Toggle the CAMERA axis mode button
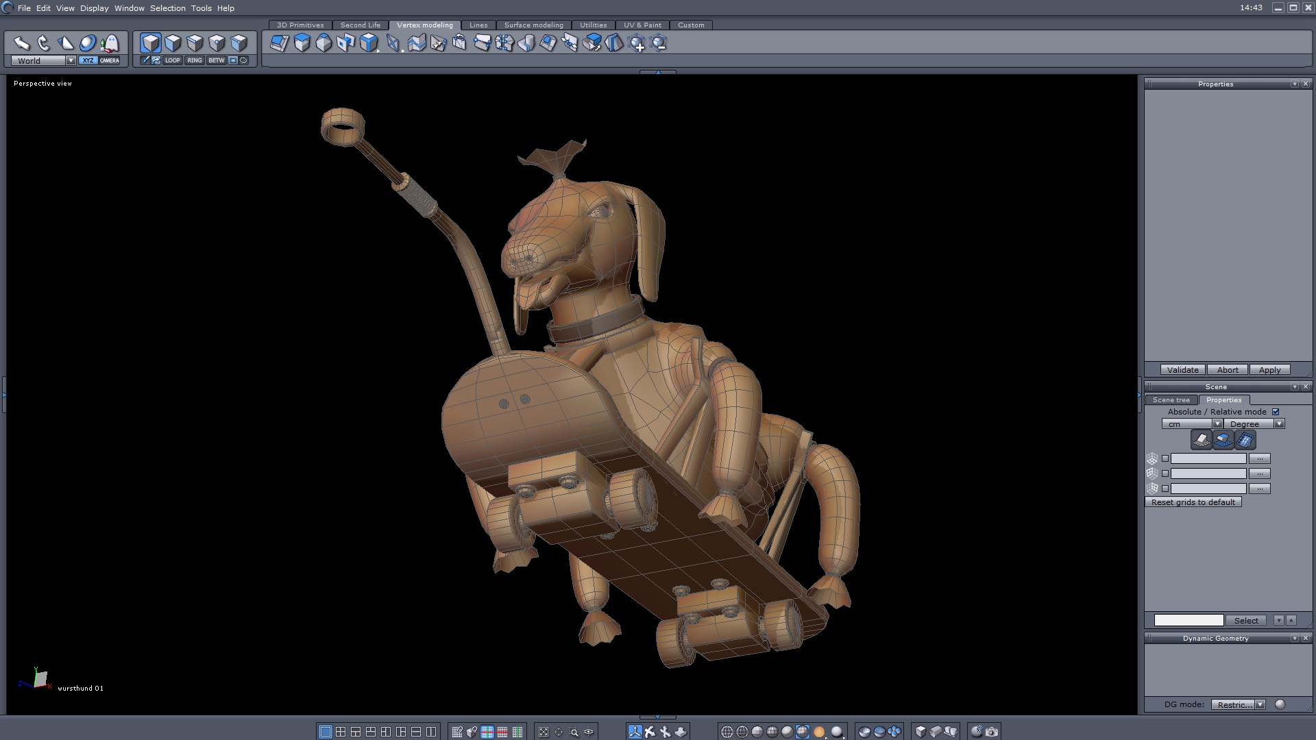Screen dimensions: 1316x740 [109, 60]
